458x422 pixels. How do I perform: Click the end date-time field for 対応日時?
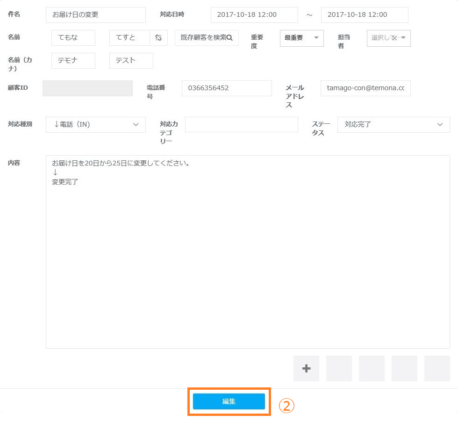[x=364, y=15]
